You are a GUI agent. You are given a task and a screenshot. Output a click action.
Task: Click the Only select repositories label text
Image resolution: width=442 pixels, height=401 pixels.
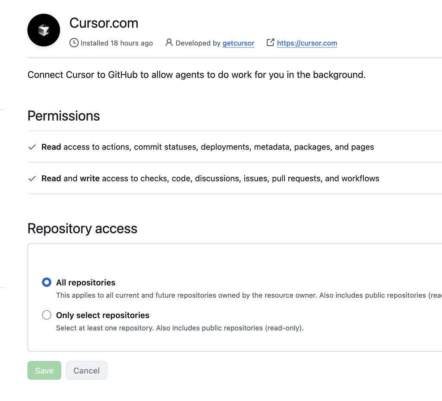(102, 315)
